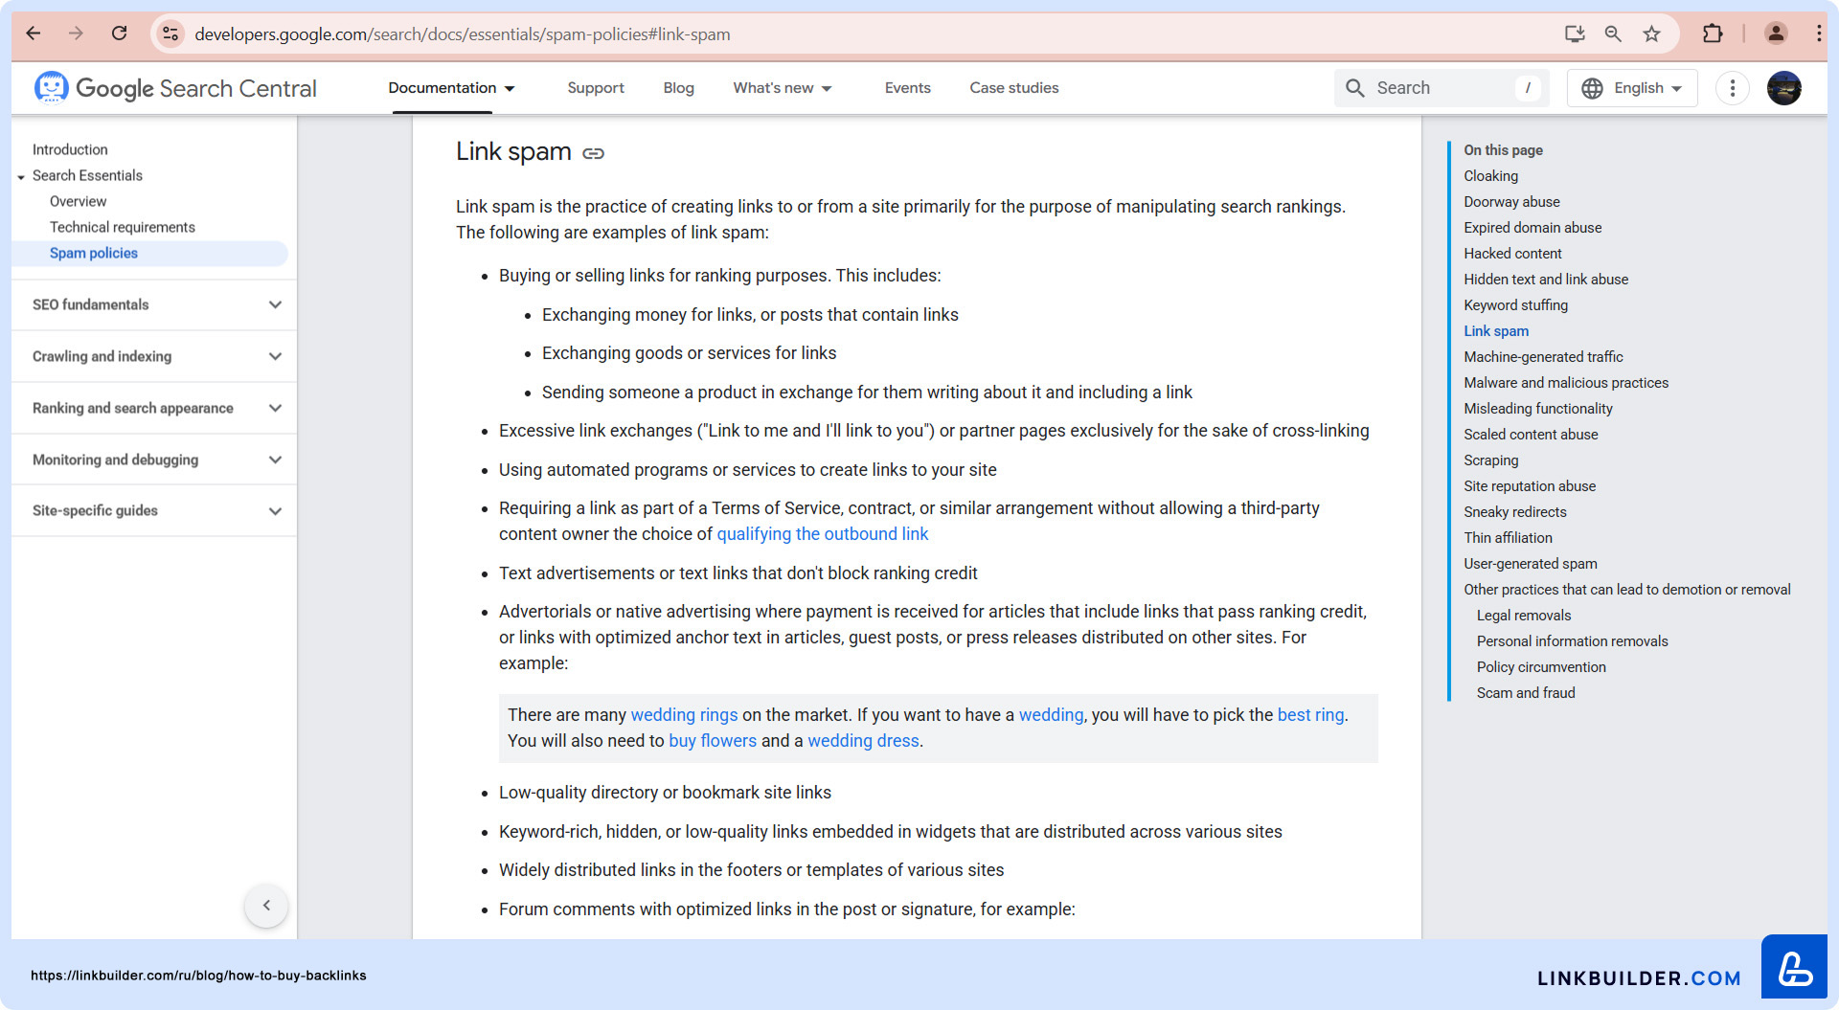Screen dimensions: 1839x1010
Task: Jump to User-generated spam section
Action: tap(1531, 564)
